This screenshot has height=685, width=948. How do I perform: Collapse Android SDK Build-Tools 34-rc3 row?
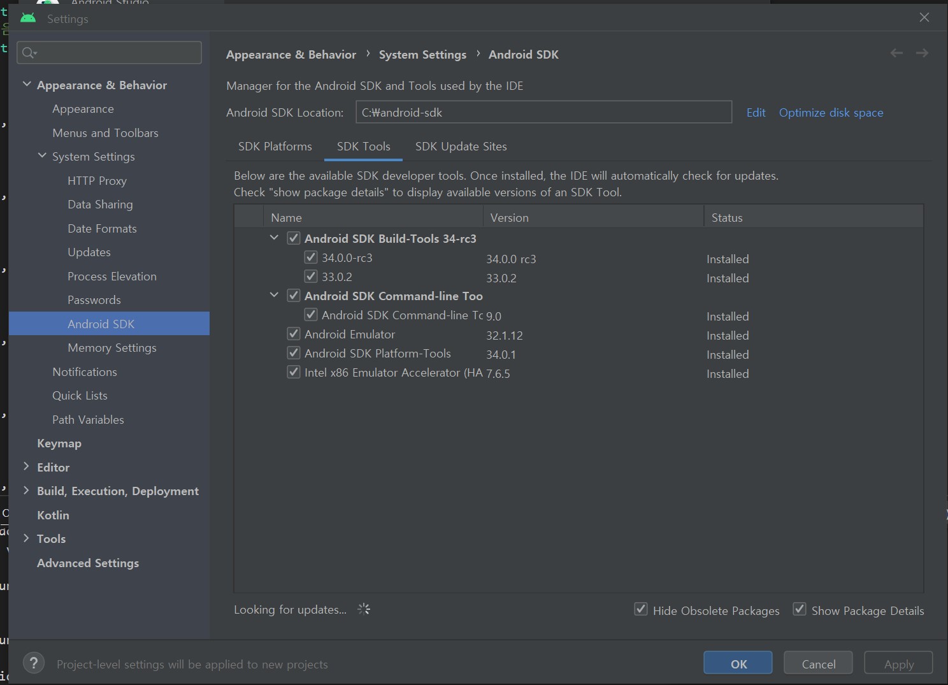[275, 238]
